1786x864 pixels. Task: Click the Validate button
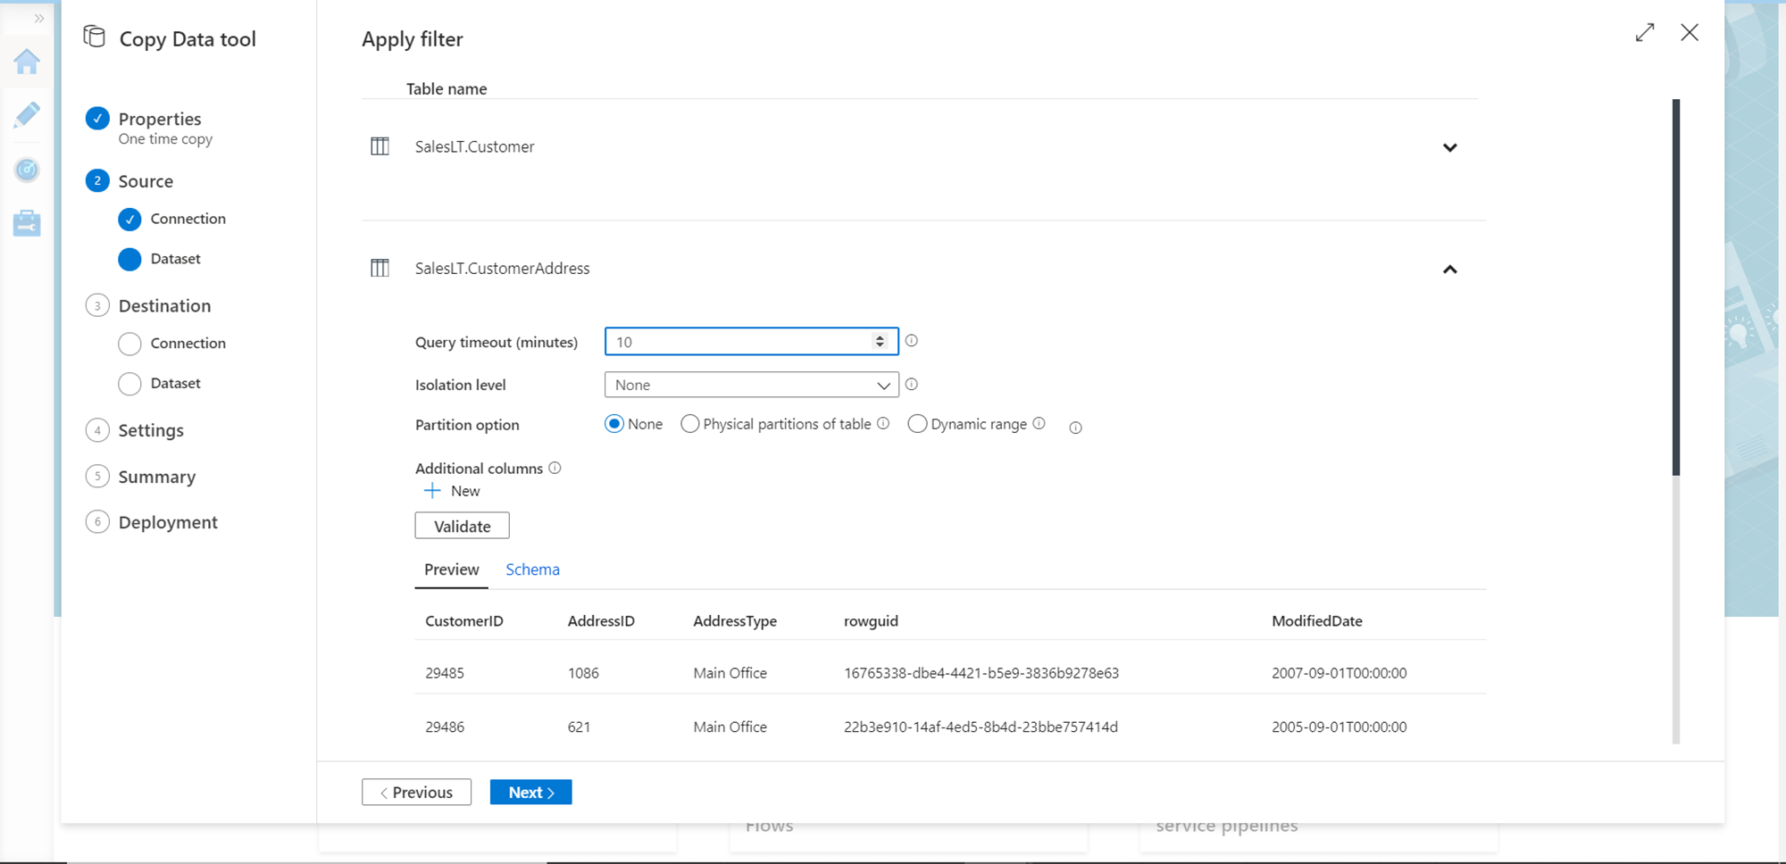point(462,526)
